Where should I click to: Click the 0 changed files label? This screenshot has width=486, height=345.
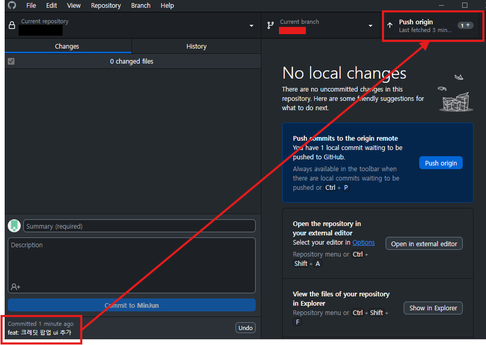point(132,62)
